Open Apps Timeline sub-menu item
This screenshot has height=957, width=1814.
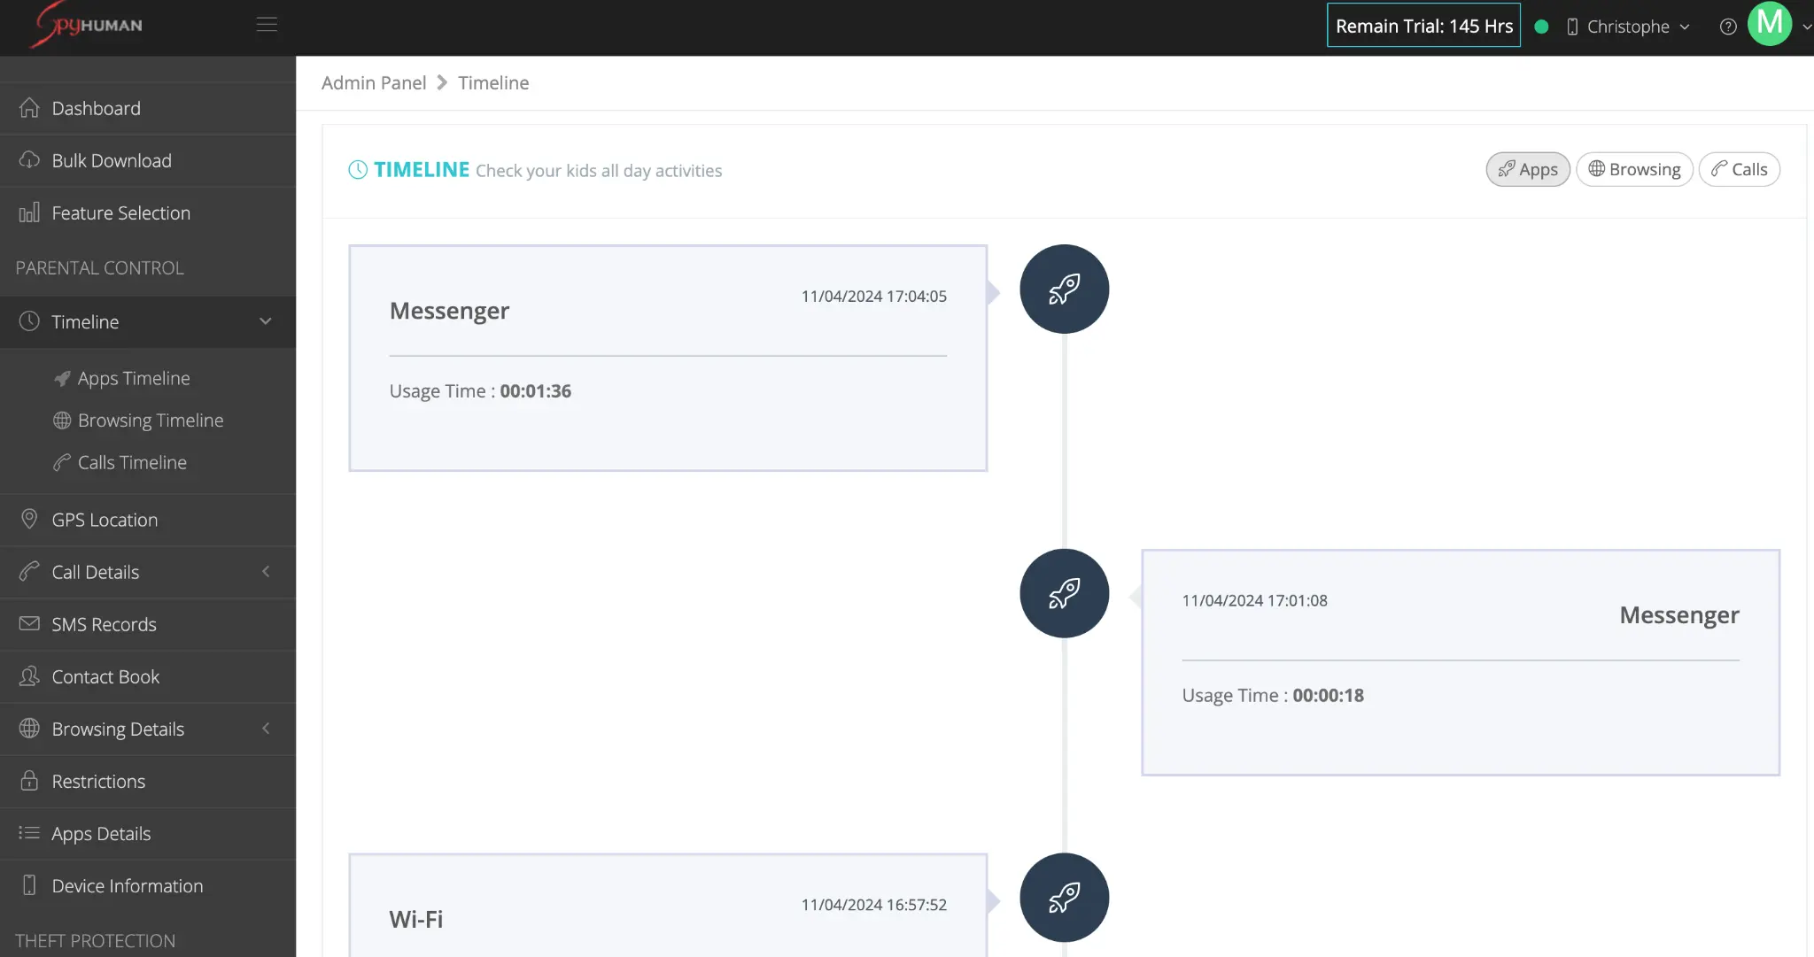133,378
